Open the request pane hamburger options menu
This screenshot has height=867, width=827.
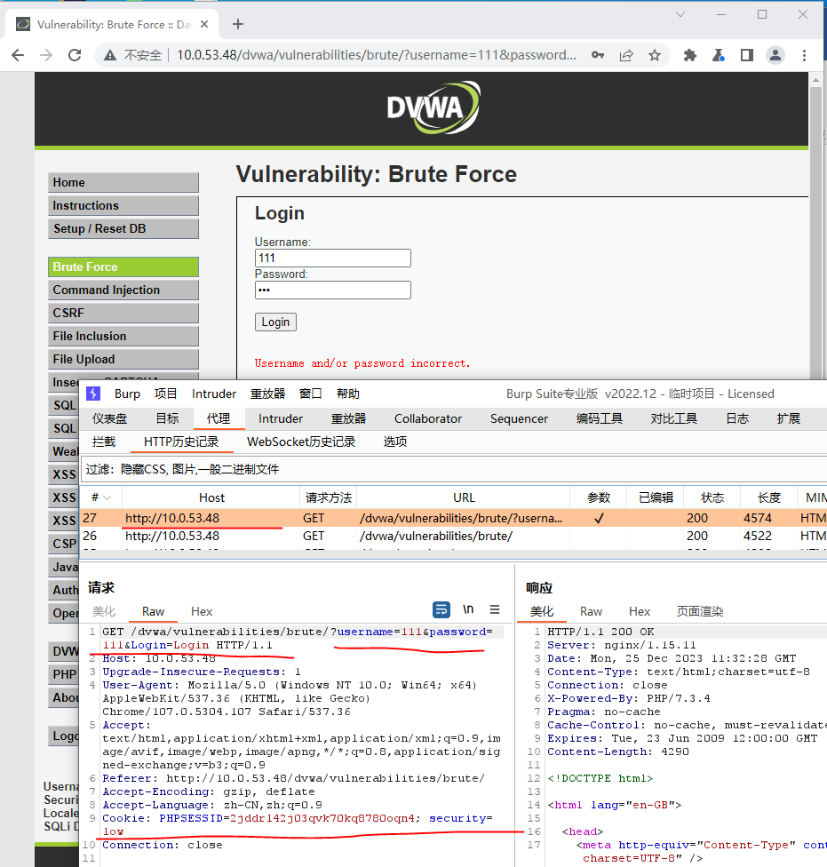[495, 609]
